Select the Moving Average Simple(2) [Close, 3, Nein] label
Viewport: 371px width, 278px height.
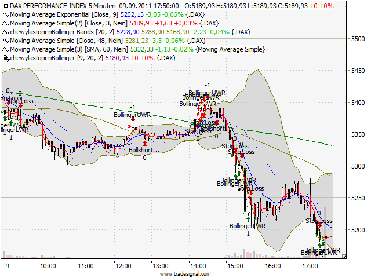(x=69, y=23)
